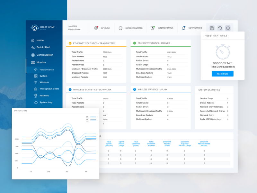This screenshot has width=257, height=193.
Task: Click the stopwatch in Reset Statistics
Action: [x=222, y=52]
